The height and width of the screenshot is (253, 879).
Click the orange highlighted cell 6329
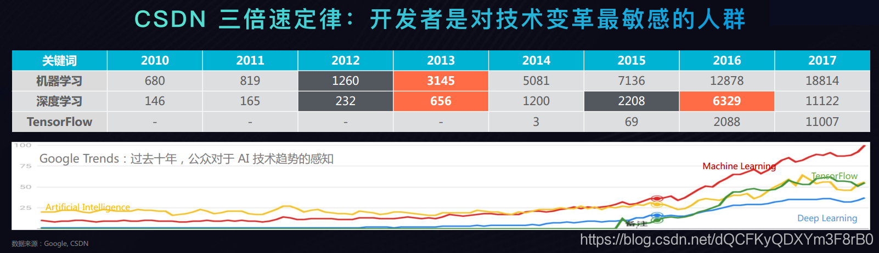click(x=727, y=101)
